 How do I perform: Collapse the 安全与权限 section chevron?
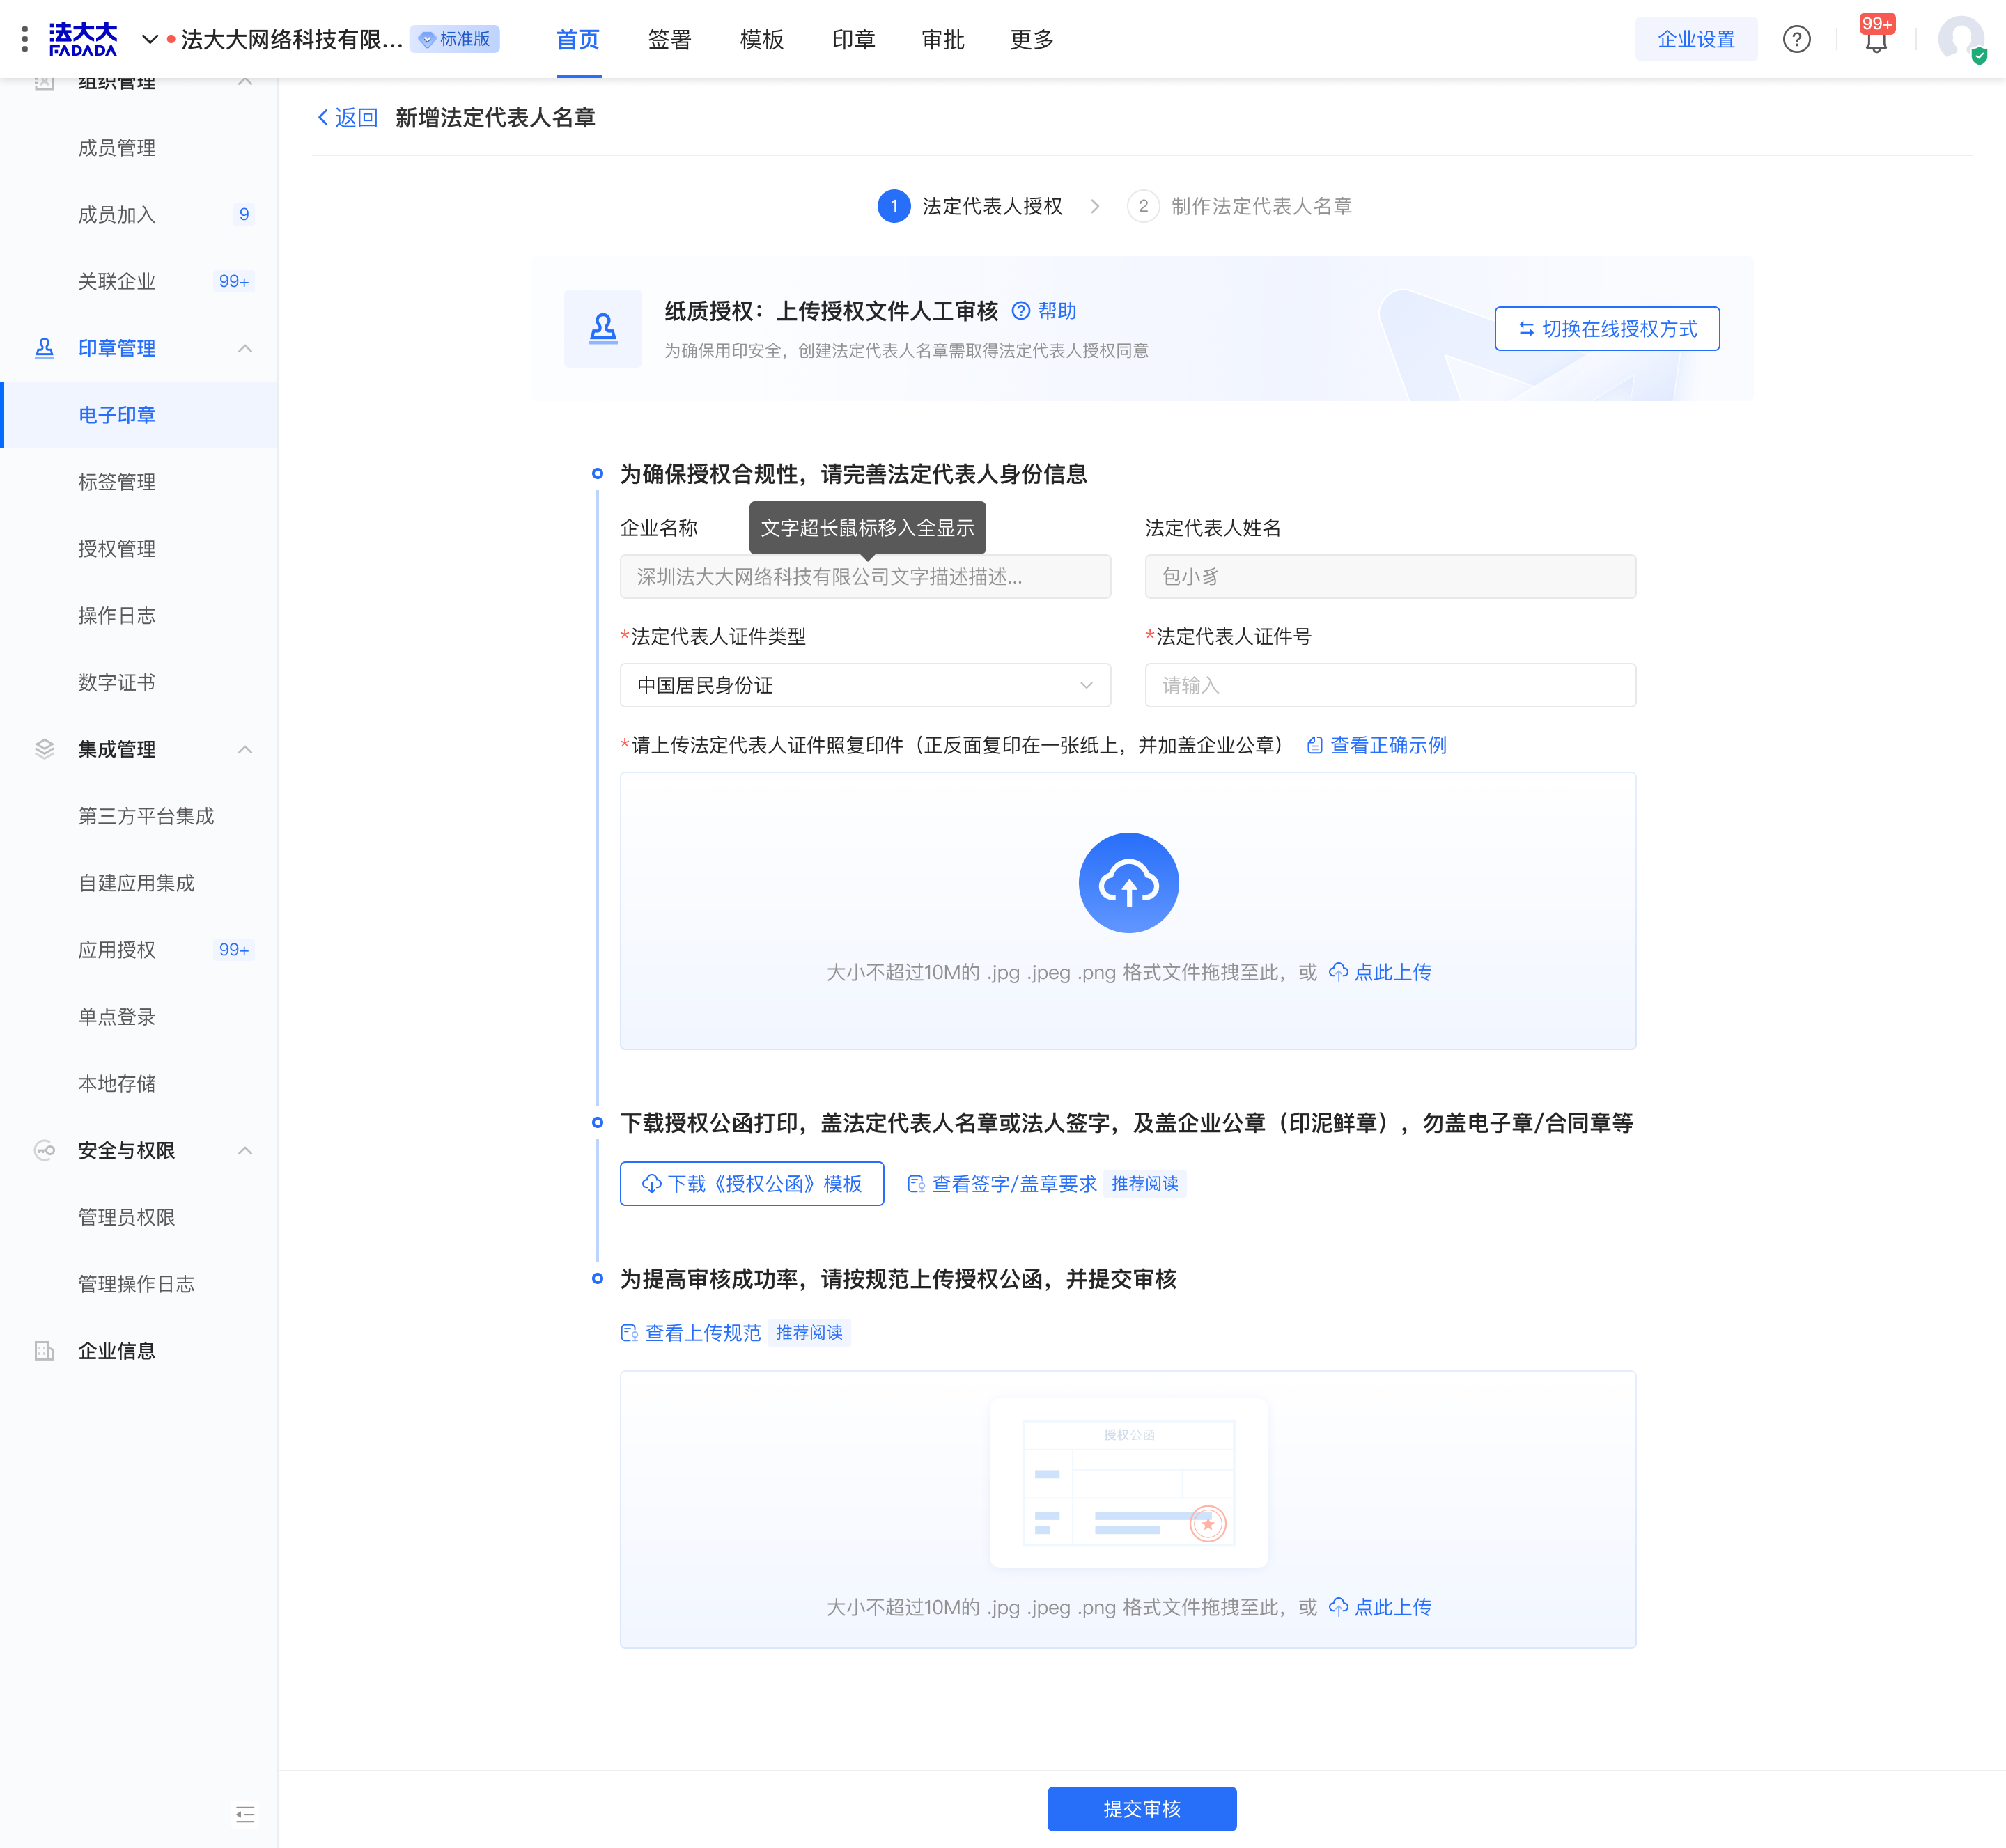pos(245,1150)
